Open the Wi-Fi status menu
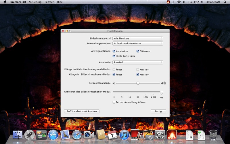 (179, 2)
